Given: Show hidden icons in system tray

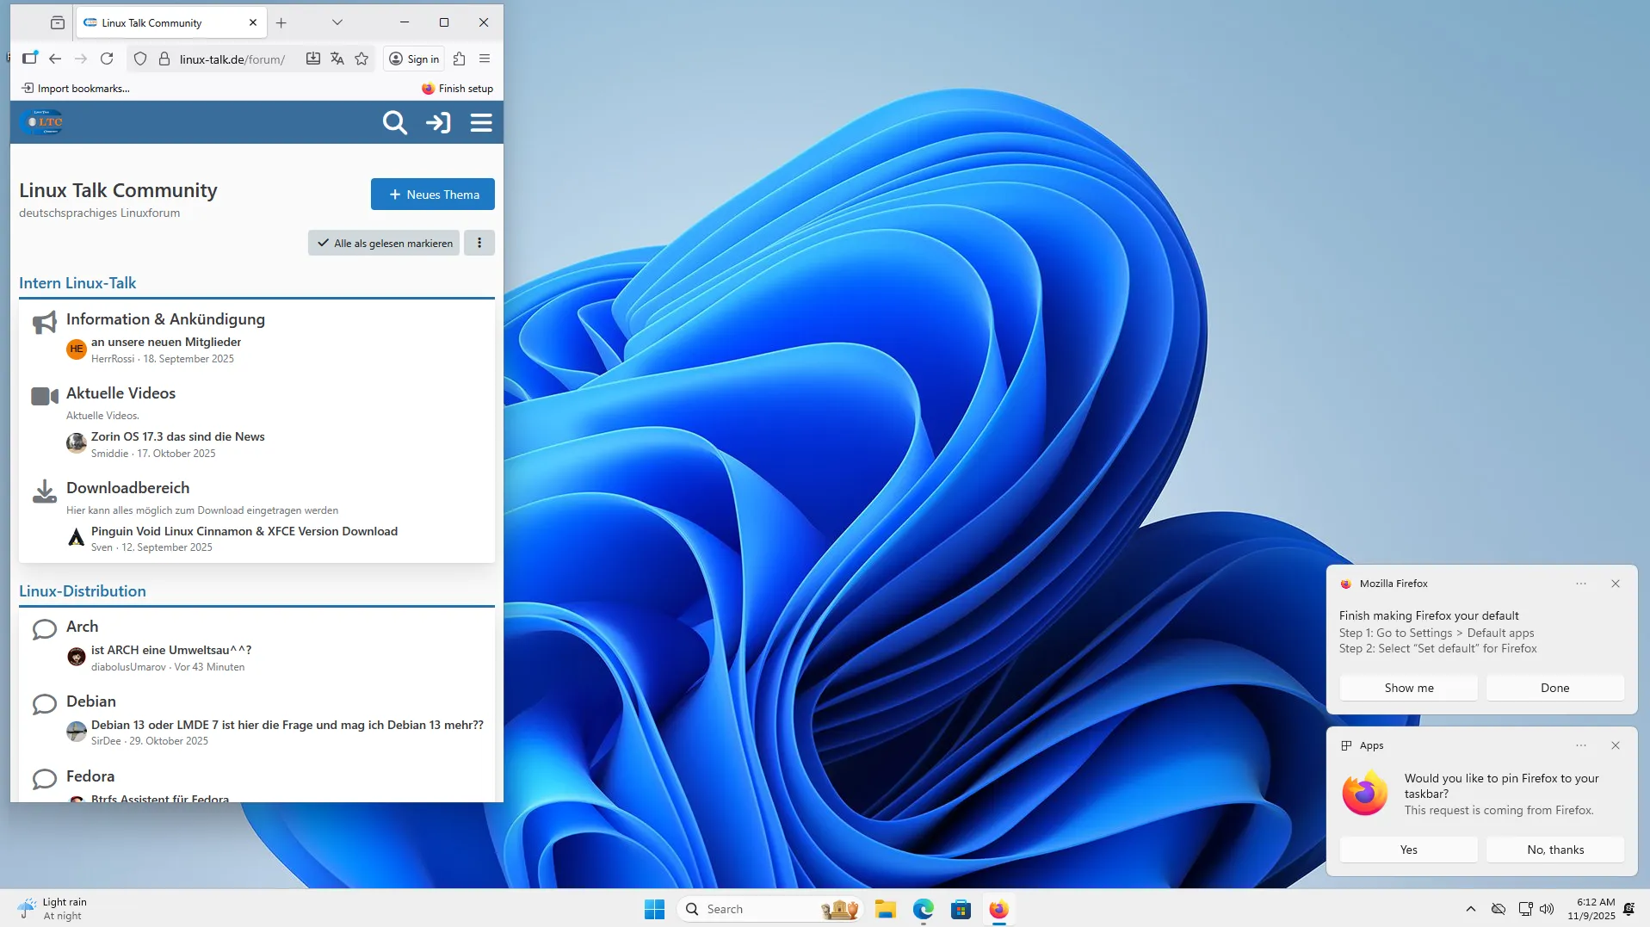Looking at the screenshot, I should [x=1470, y=909].
